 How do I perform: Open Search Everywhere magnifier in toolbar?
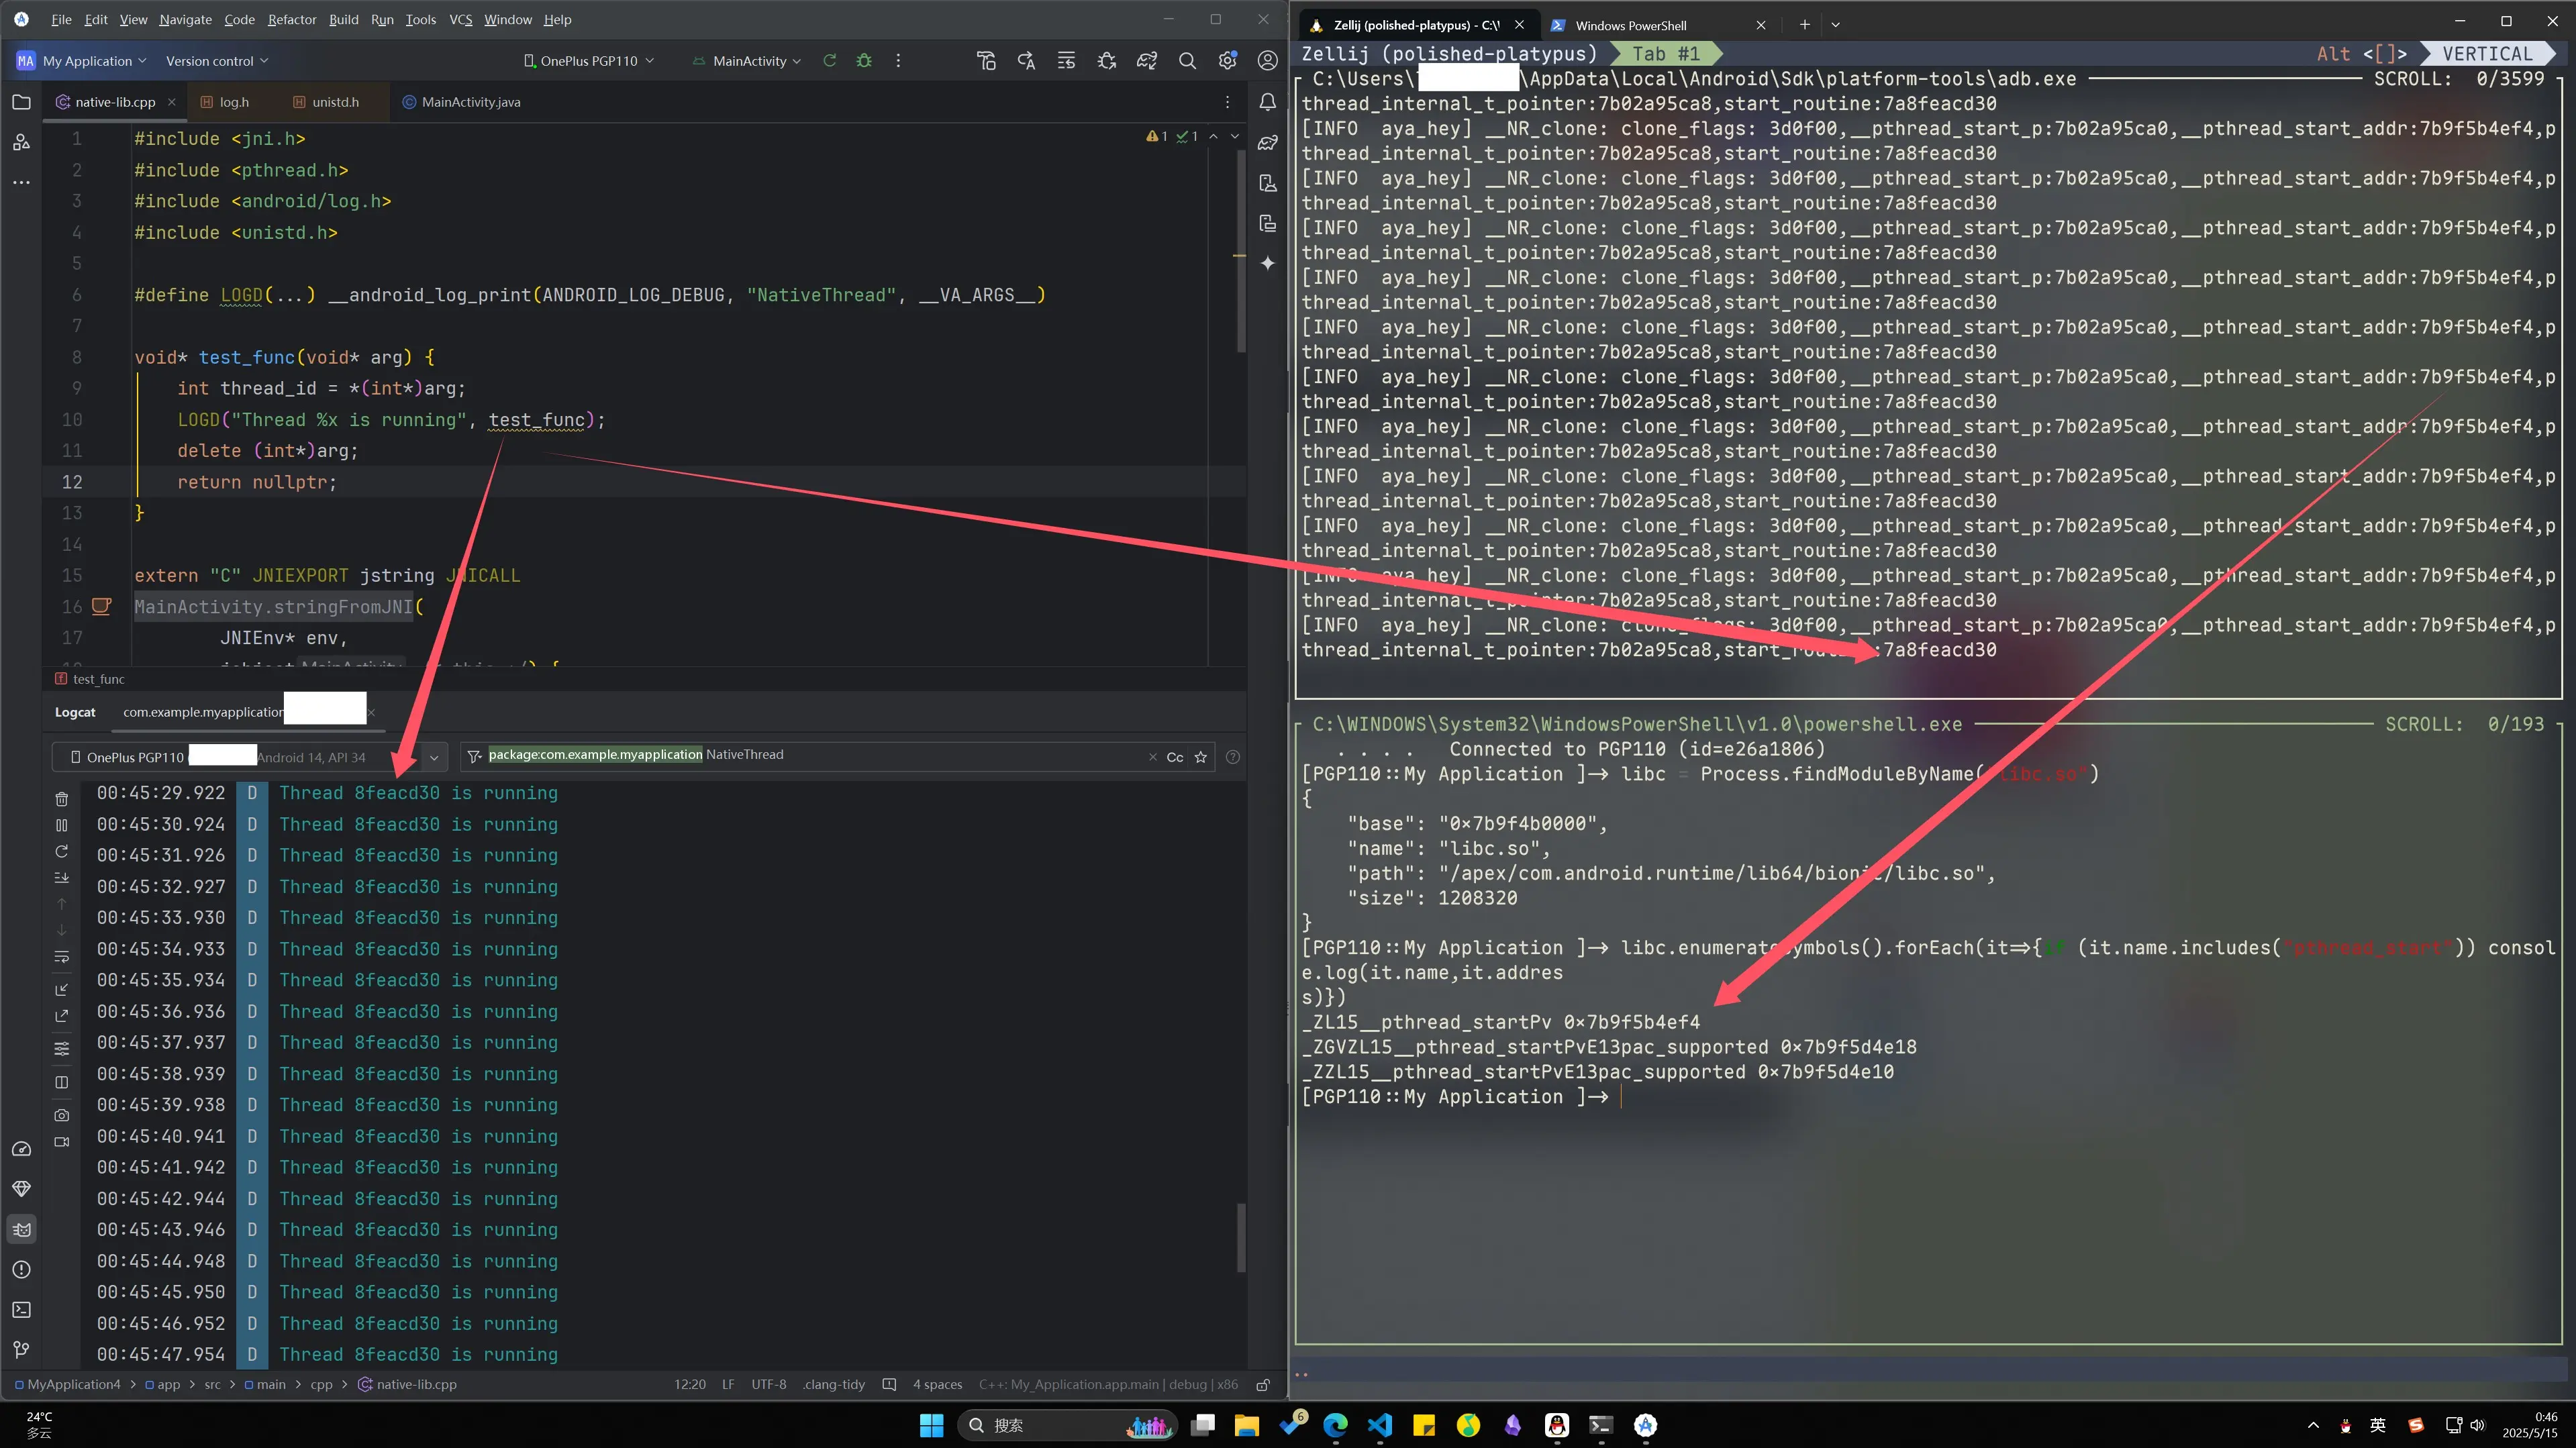1187,61
